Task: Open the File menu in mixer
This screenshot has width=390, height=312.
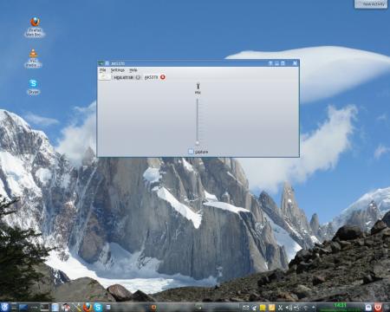Action: coord(103,70)
